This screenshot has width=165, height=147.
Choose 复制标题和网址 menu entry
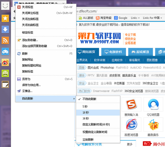pos(46,66)
